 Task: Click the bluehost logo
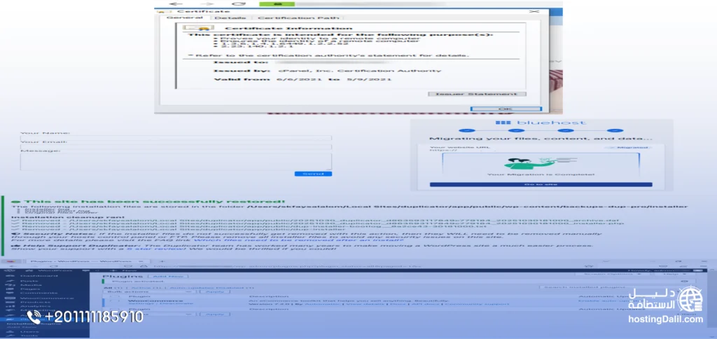click(541, 123)
